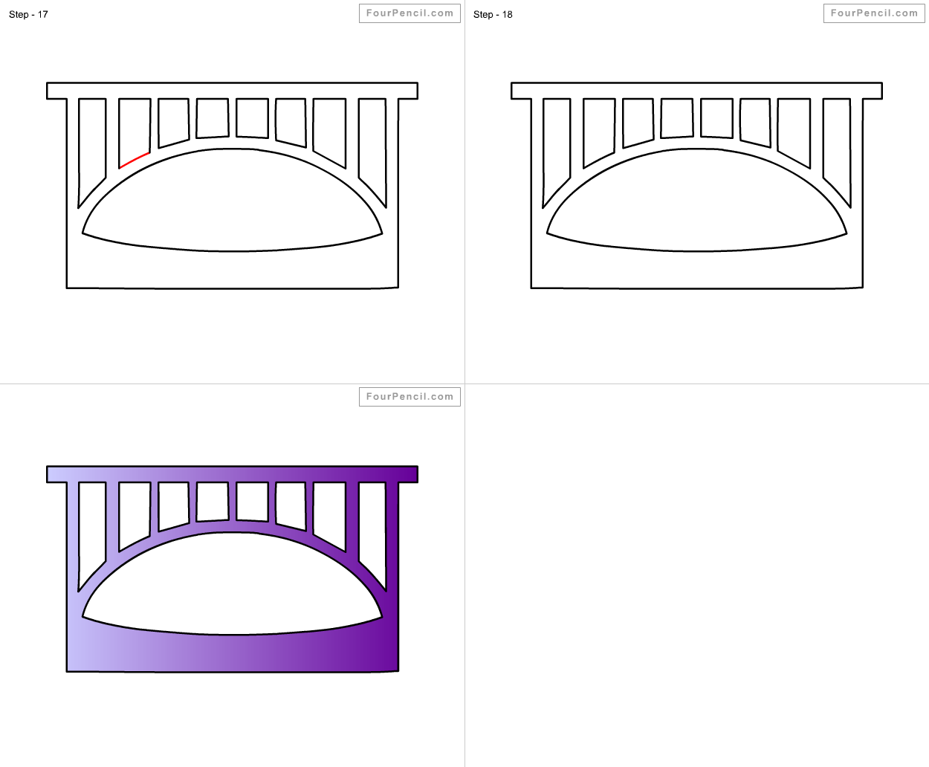
Task: Click the top-right FourPencil.com watermark button
Action: pos(873,13)
